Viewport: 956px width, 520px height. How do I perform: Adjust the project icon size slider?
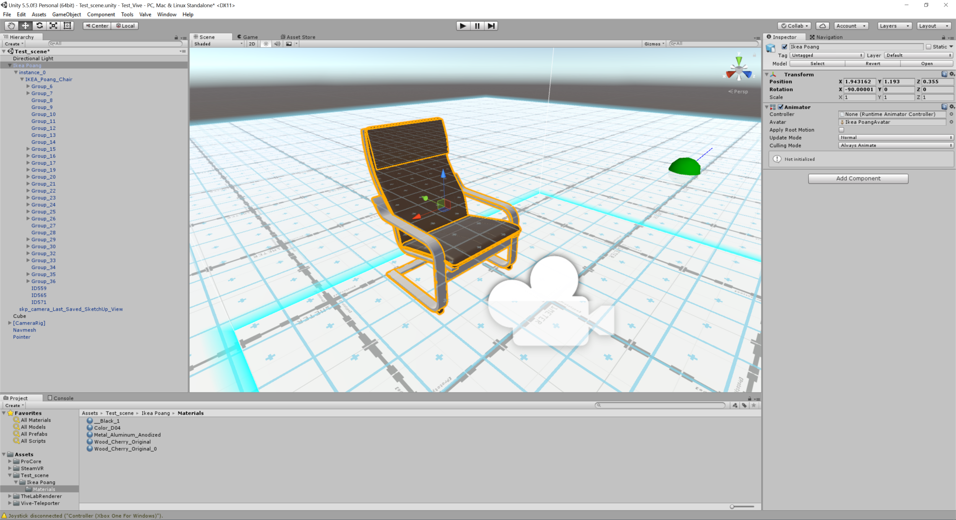click(732, 507)
